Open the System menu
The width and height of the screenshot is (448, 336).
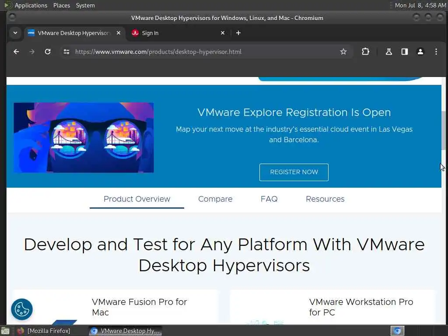(x=85, y=5)
